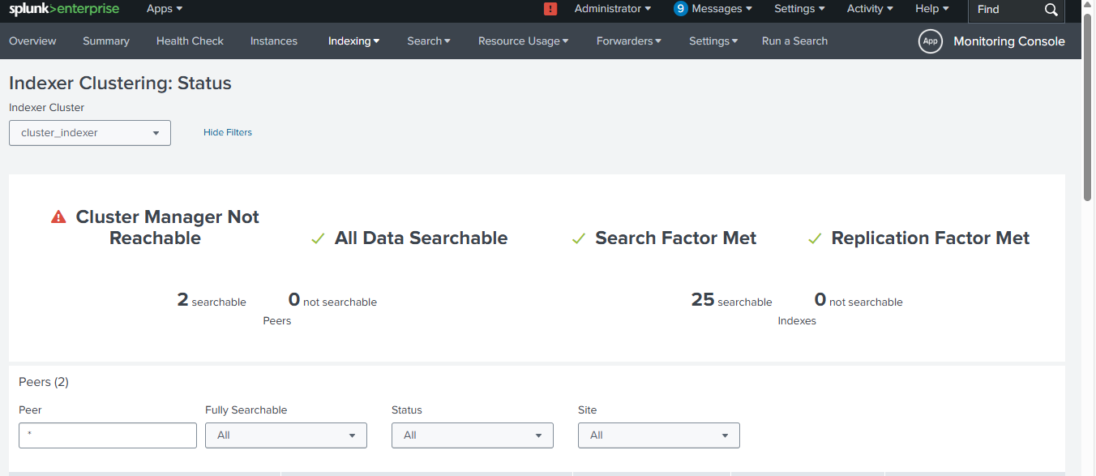Image resolution: width=1096 pixels, height=476 pixels.
Task: Open the Resource Usage menu
Action: [523, 41]
